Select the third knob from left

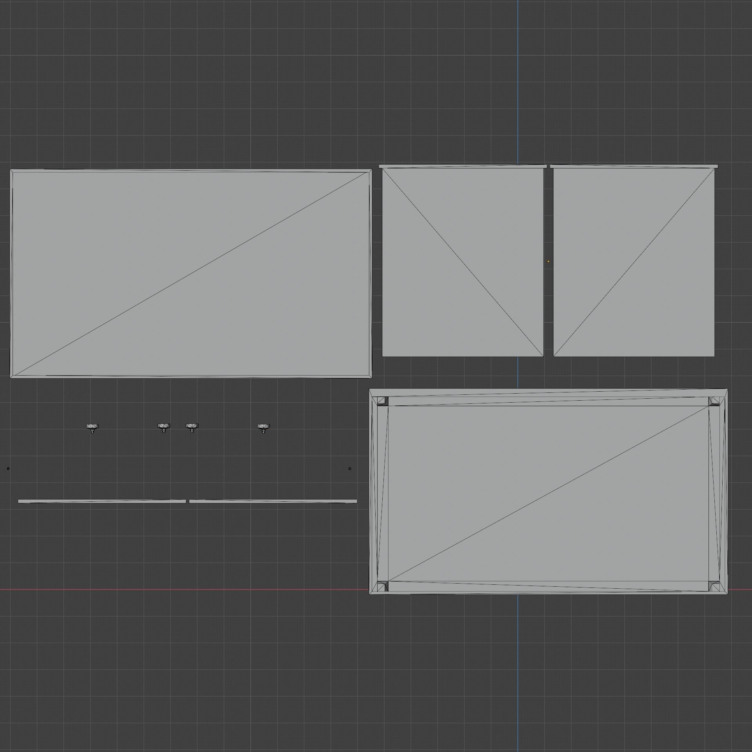[192, 427]
